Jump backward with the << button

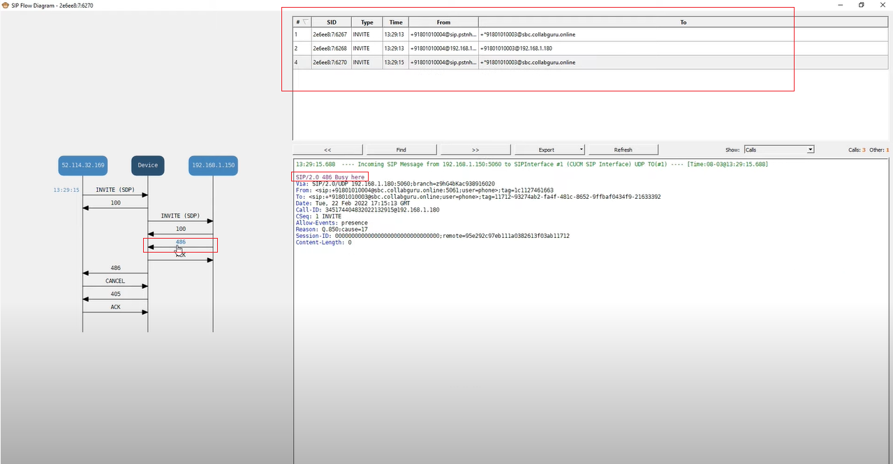click(x=327, y=149)
